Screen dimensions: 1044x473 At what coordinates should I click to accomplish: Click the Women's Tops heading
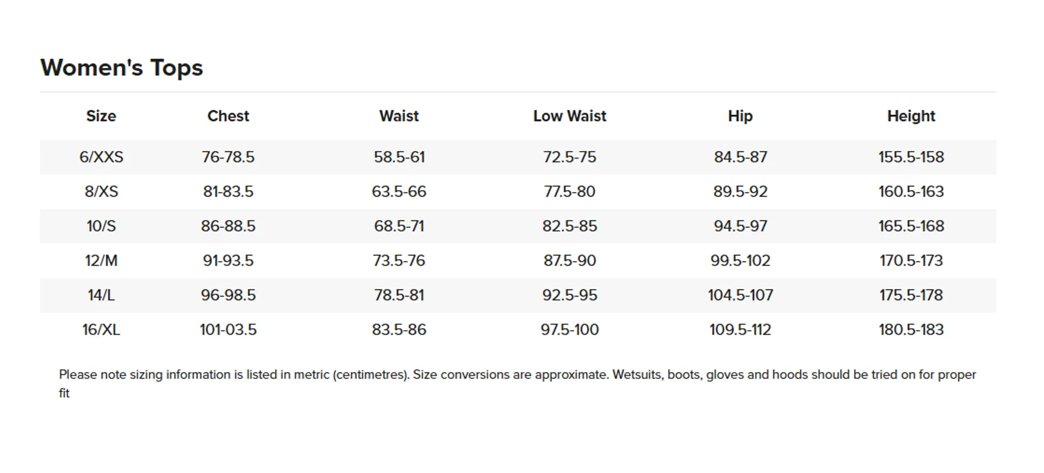[121, 68]
